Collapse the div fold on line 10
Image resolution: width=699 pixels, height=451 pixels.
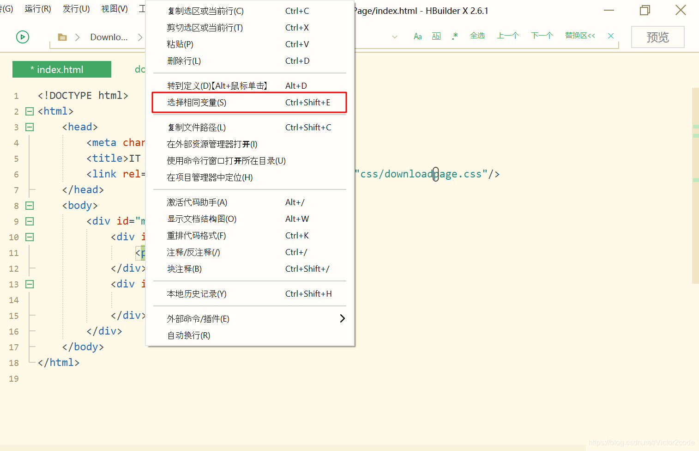point(30,237)
